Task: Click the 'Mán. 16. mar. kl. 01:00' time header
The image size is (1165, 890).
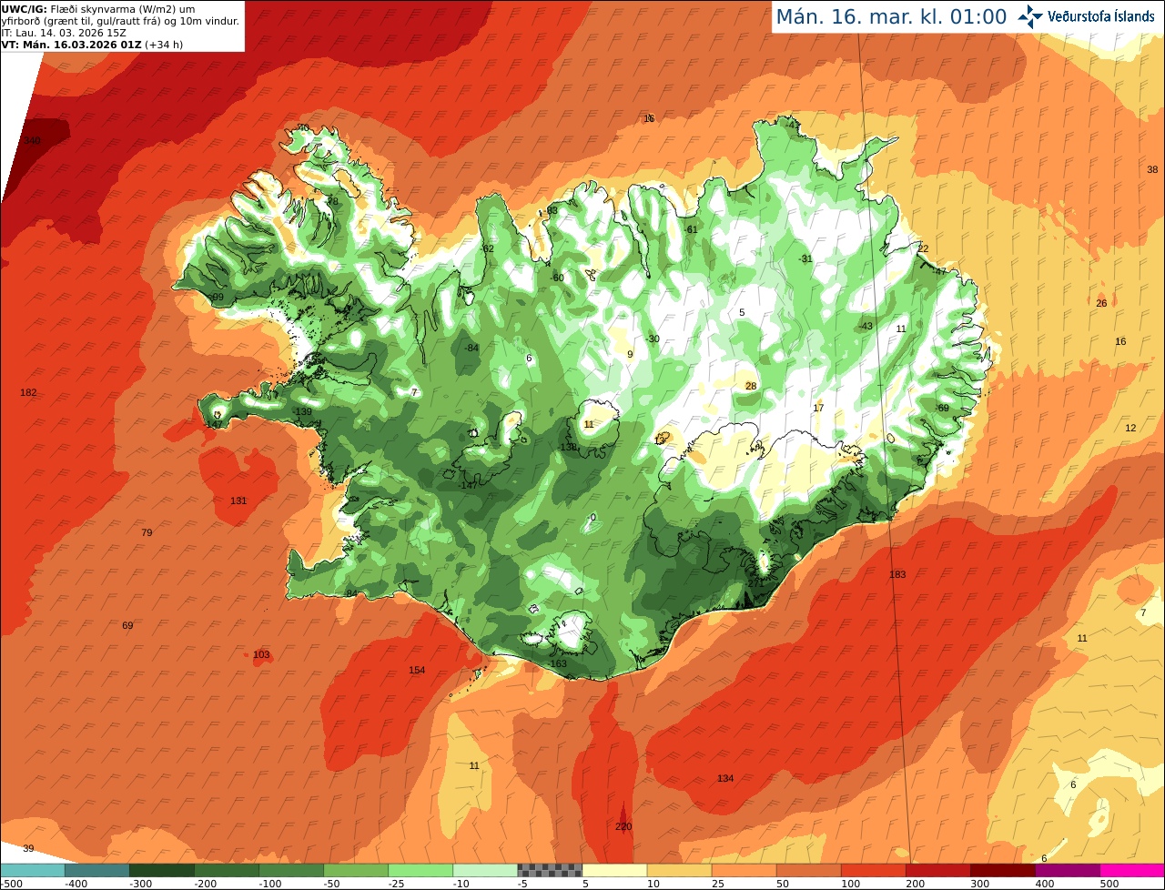Action: tap(891, 16)
